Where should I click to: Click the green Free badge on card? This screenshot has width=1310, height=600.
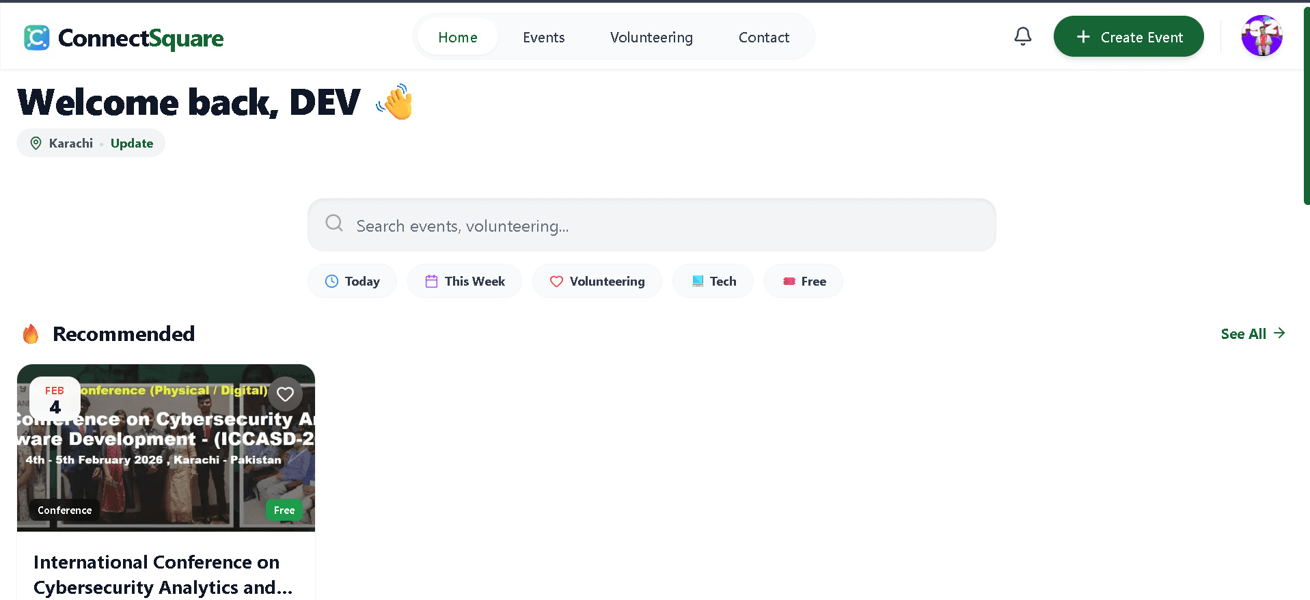pyautogui.click(x=284, y=510)
